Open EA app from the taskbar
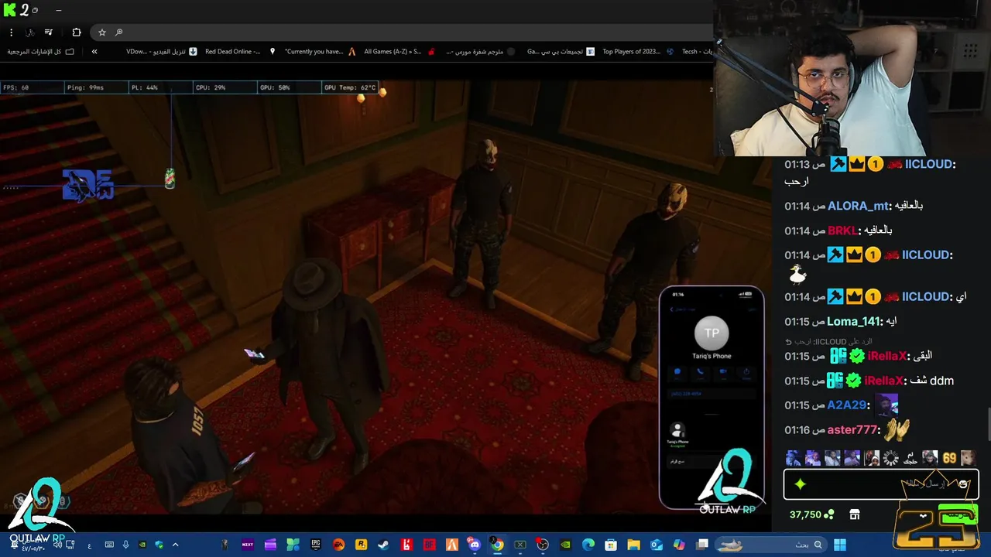This screenshot has height=557, width=991. 338,545
